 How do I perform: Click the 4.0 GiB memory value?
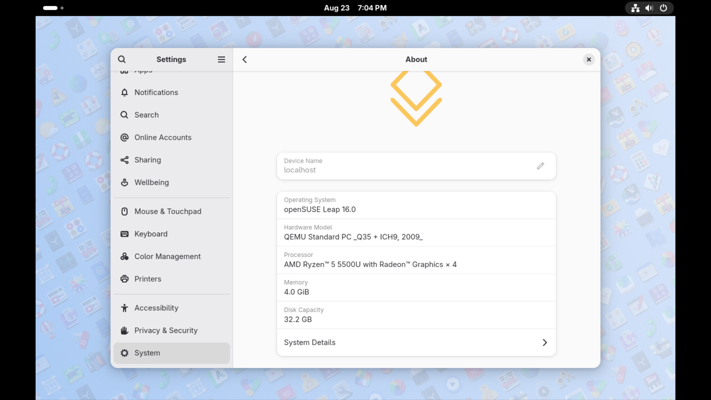point(296,292)
